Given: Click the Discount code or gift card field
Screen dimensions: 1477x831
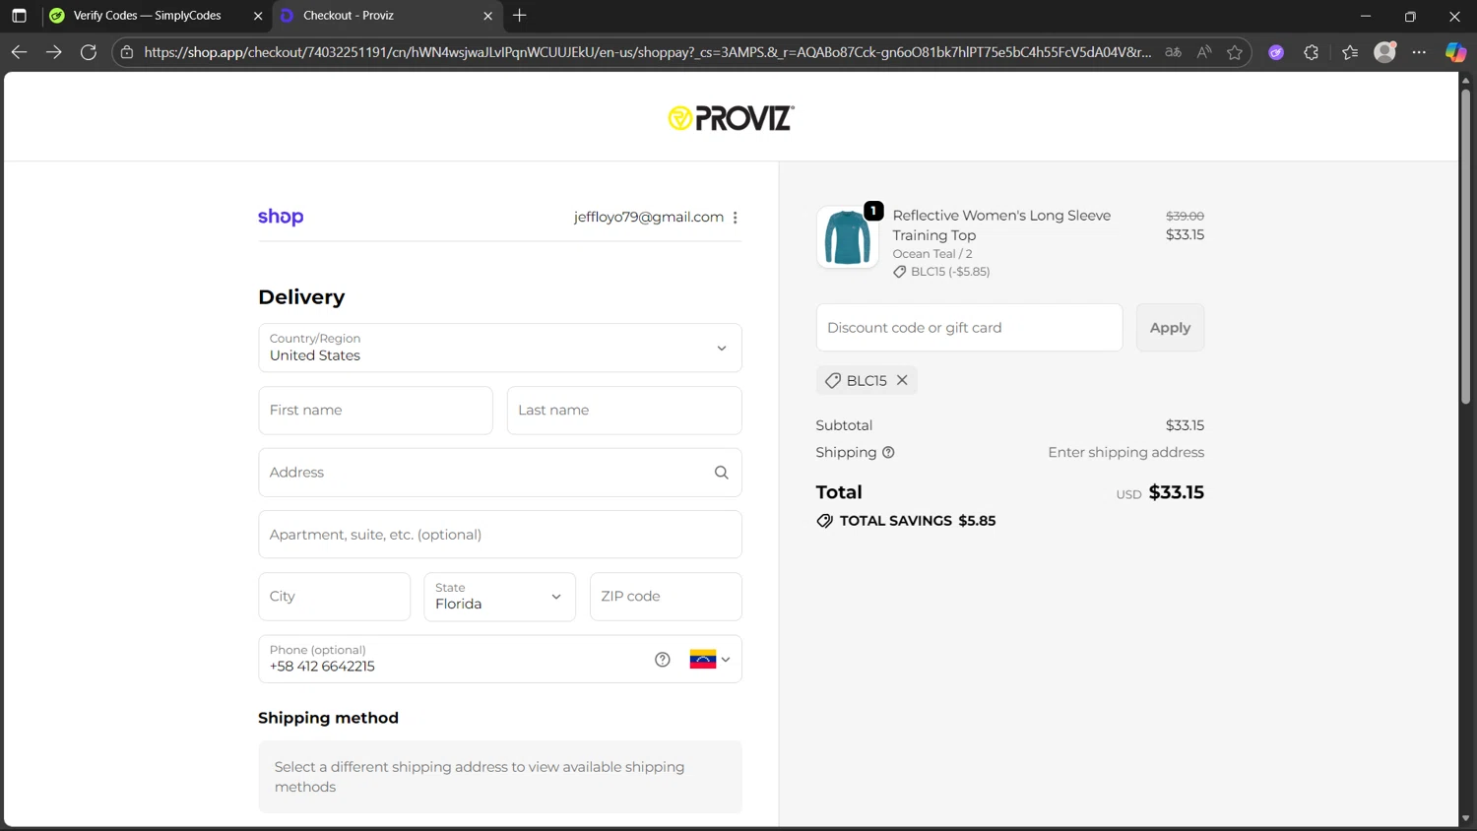Looking at the screenshot, I should point(969,328).
